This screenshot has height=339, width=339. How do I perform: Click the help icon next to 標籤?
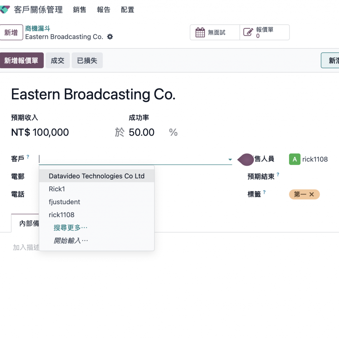tap(264, 192)
